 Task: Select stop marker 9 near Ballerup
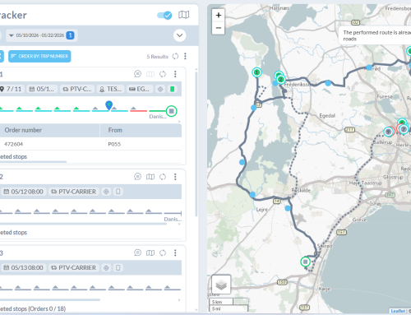coord(388,132)
